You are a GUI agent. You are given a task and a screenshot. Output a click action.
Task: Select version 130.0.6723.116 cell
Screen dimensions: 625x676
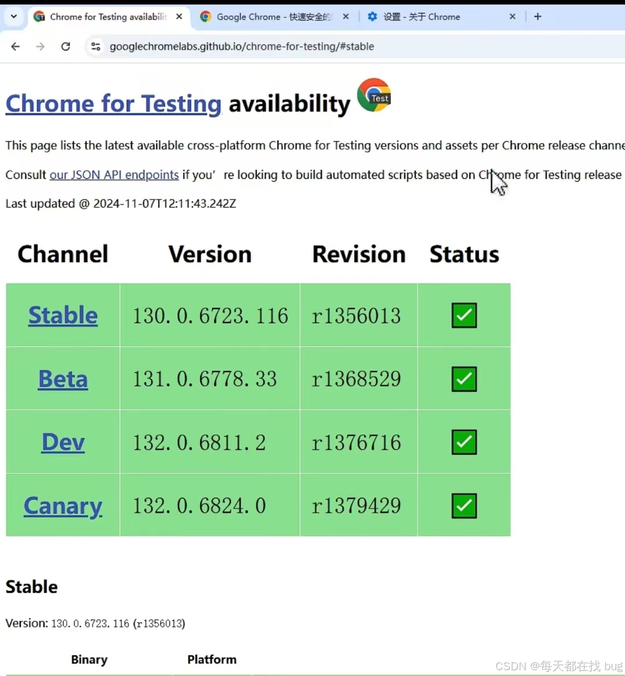[210, 315]
